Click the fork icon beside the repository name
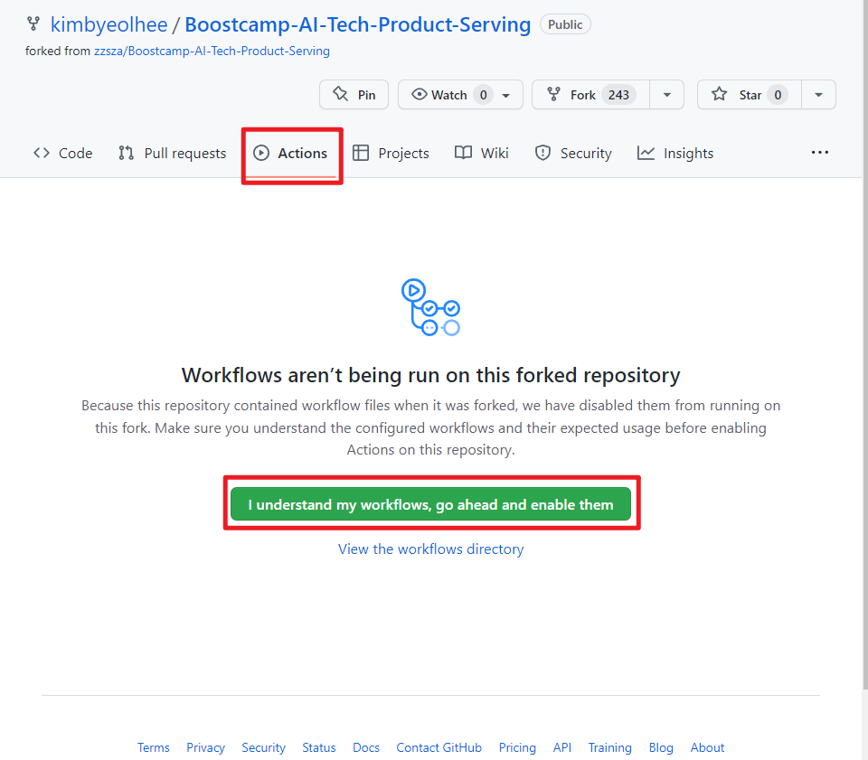This screenshot has width=868, height=760. tap(33, 23)
